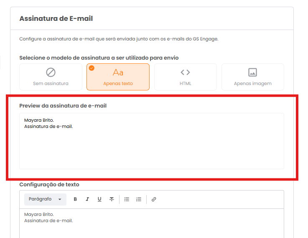Insert a bulleted list
Viewport: 308px width, 238px height.
pyautogui.click(x=127, y=199)
